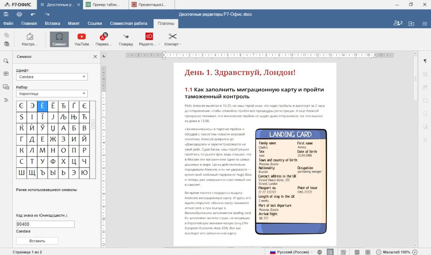Zoom out with the minus button
The width and height of the screenshot is (431, 255).
click(x=378, y=252)
